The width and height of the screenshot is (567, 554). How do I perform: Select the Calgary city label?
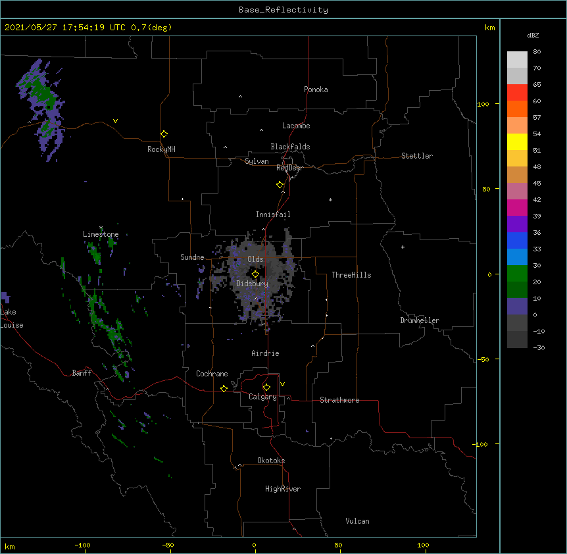262,397
